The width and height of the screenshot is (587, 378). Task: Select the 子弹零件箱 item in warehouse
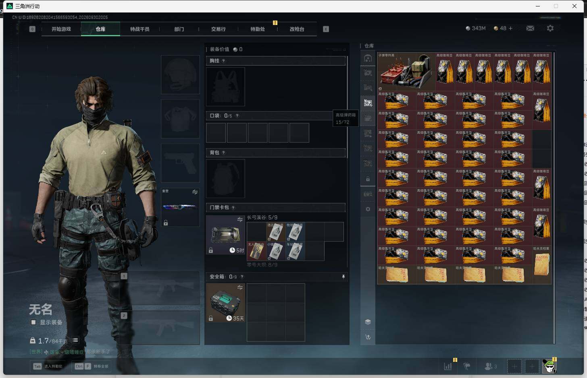[x=406, y=71]
